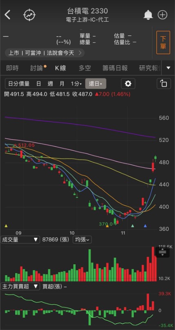Open the 還日 adjusted-daily dropdown

pos(96,84)
